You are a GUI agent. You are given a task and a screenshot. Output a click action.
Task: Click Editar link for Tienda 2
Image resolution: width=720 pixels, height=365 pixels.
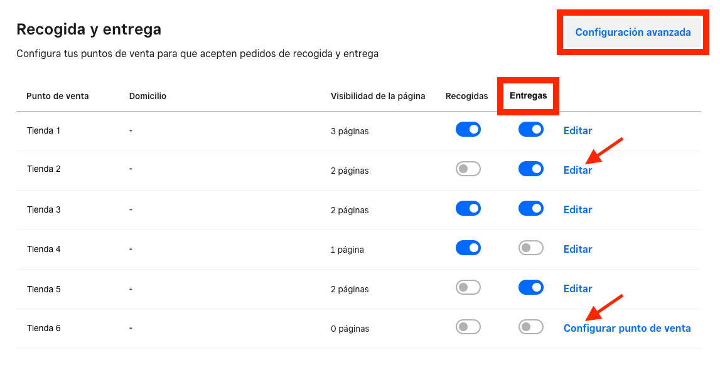578,170
